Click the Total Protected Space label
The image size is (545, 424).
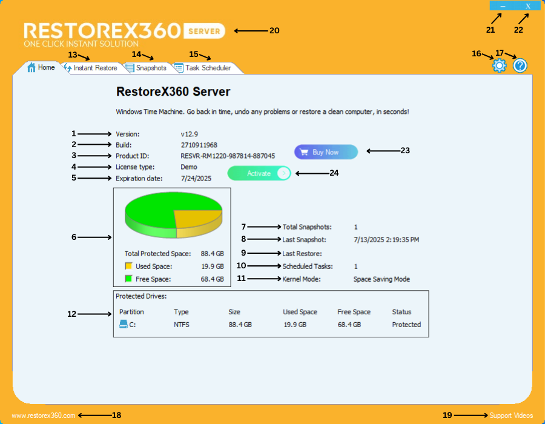click(158, 254)
